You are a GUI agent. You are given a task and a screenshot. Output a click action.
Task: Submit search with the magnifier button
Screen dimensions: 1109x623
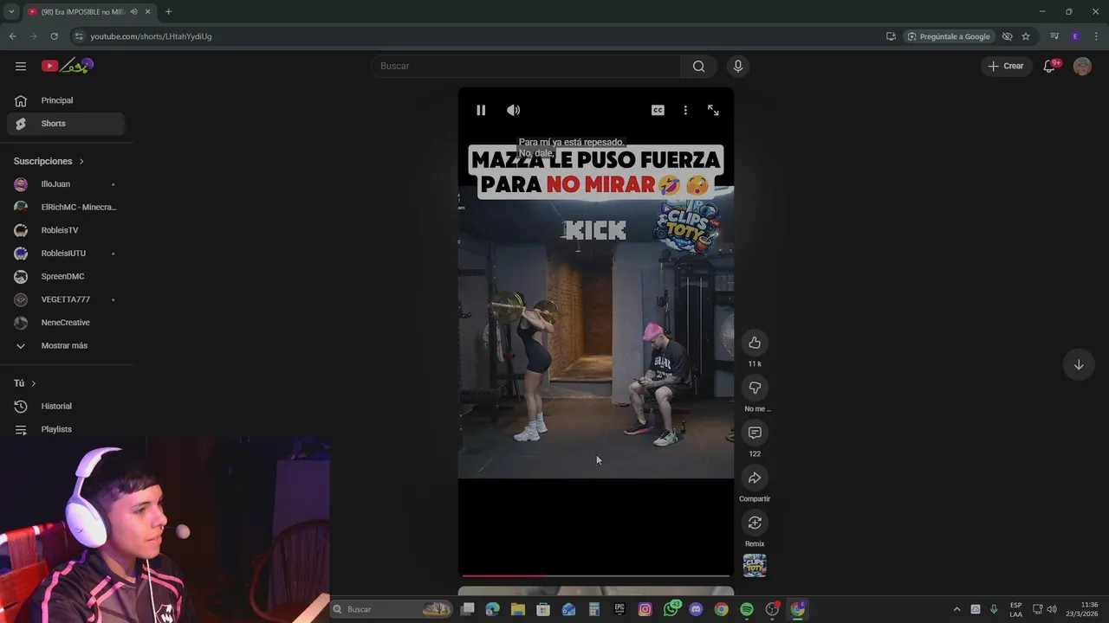click(698, 66)
